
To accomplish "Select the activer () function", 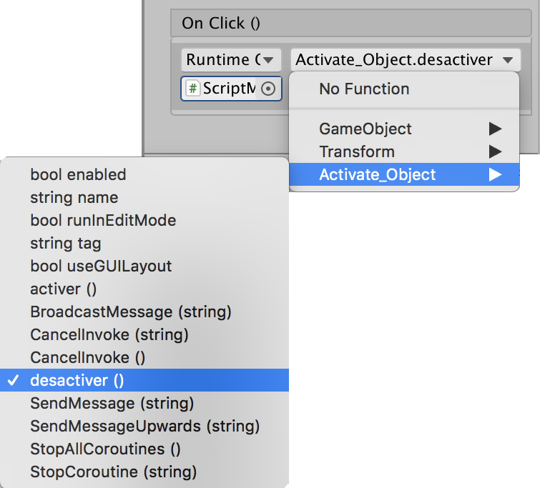I will pos(63,289).
